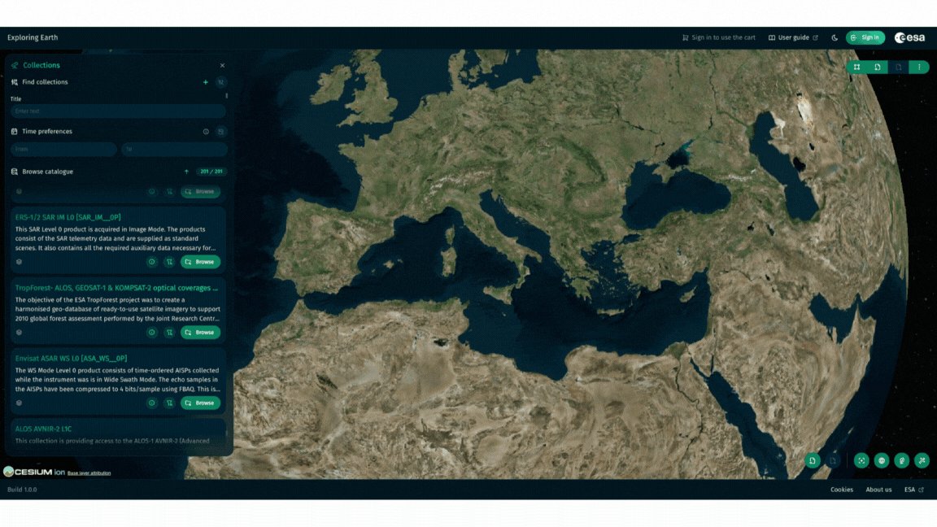Browse the ERS-1/2 SAR IM L0 collection
Viewport: 937px width, 527px height.
tap(200, 262)
